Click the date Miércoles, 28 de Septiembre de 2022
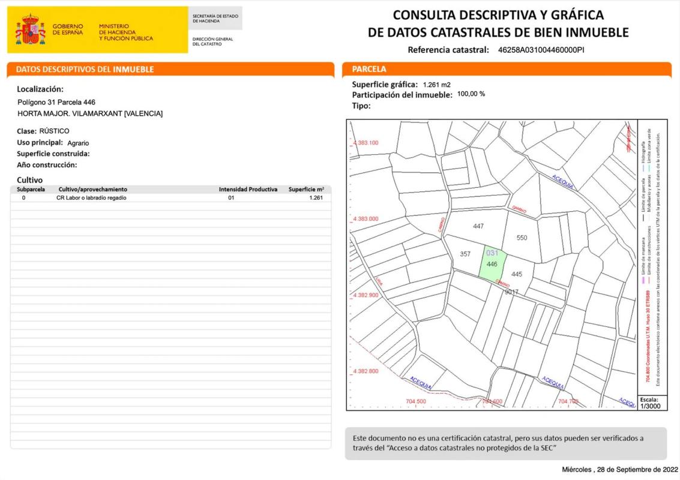The width and height of the screenshot is (680, 480). (x=619, y=469)
